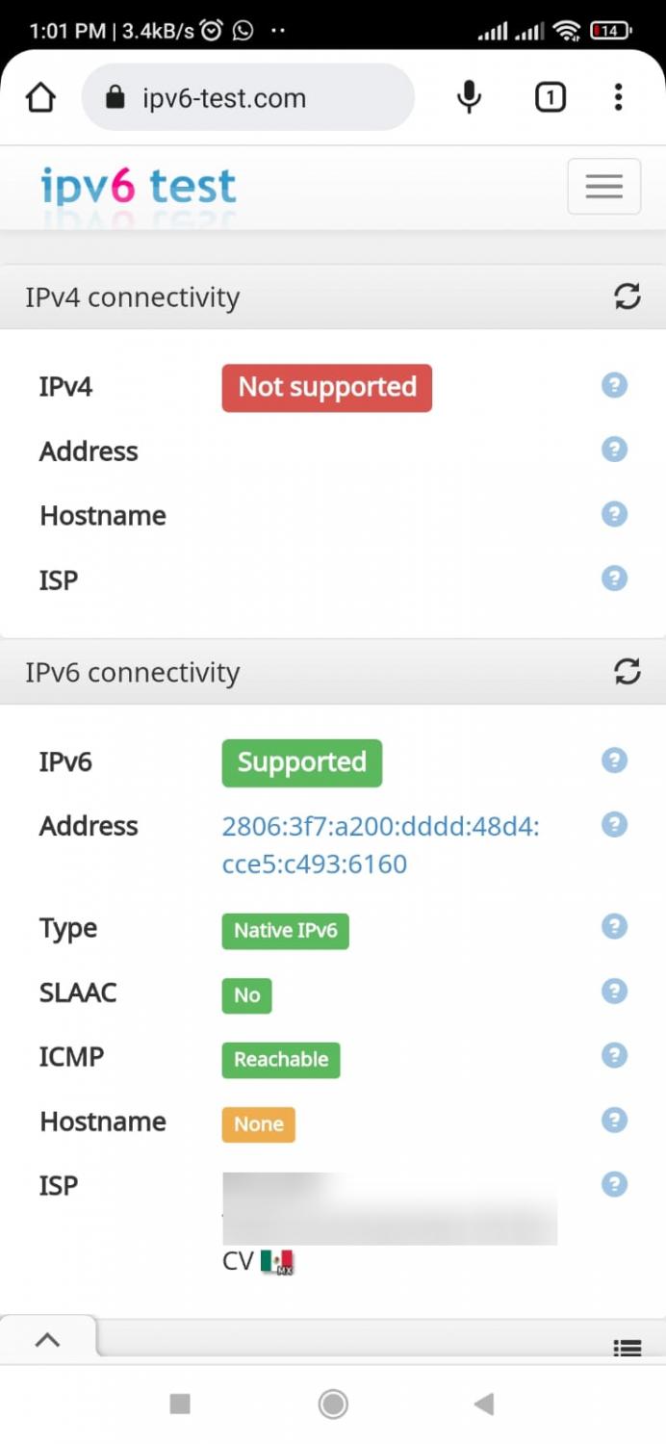Screen dimensions: 666x1444
Task: Tap the ipv6 test logo to reload homepage
Action: pos(138,188)
